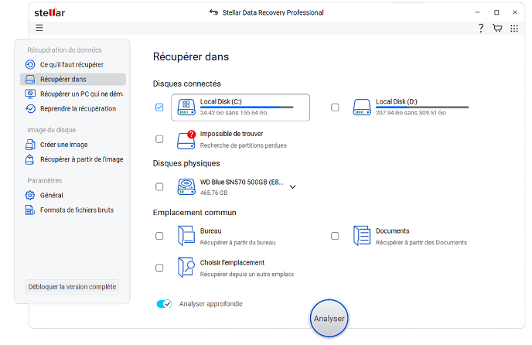Click 'Récupérer à partir du bureau' text
This screenshot has height=345, width=532.
click(238, 242)
